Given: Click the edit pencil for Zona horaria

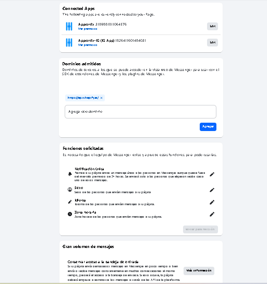Looking at the screenshot, I should pos(212,214).
